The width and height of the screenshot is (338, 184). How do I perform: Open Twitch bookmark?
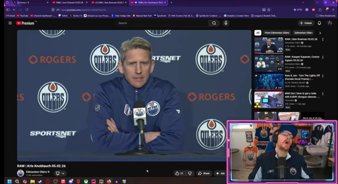pos(63,16)
